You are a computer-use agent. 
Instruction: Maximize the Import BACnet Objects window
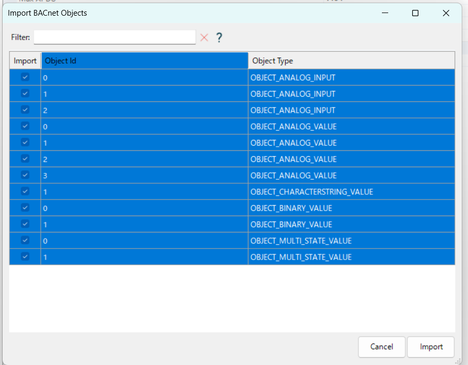[x=415, y=13]
